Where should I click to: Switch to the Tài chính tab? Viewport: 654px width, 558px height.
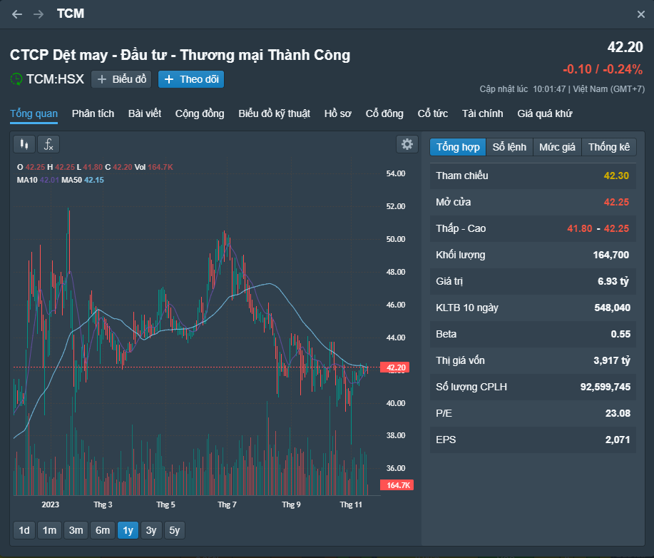coord(482,113)
